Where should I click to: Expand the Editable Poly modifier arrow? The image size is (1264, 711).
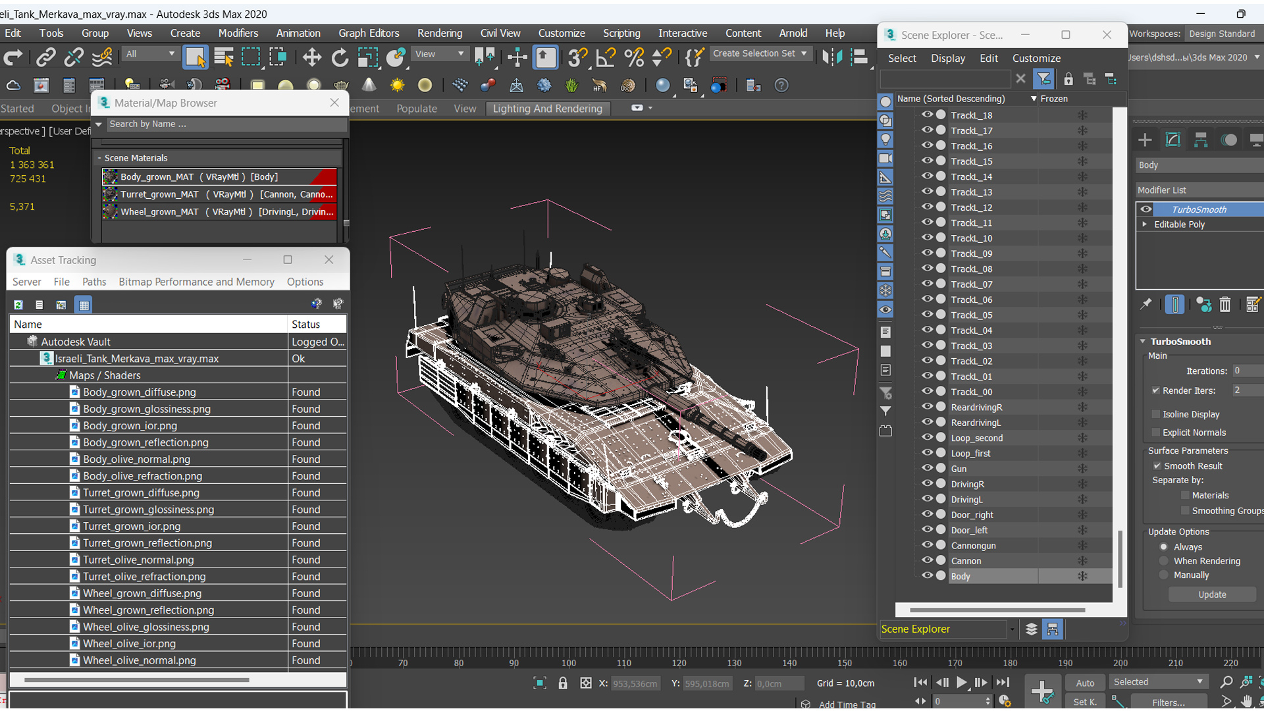point(1145,224)
